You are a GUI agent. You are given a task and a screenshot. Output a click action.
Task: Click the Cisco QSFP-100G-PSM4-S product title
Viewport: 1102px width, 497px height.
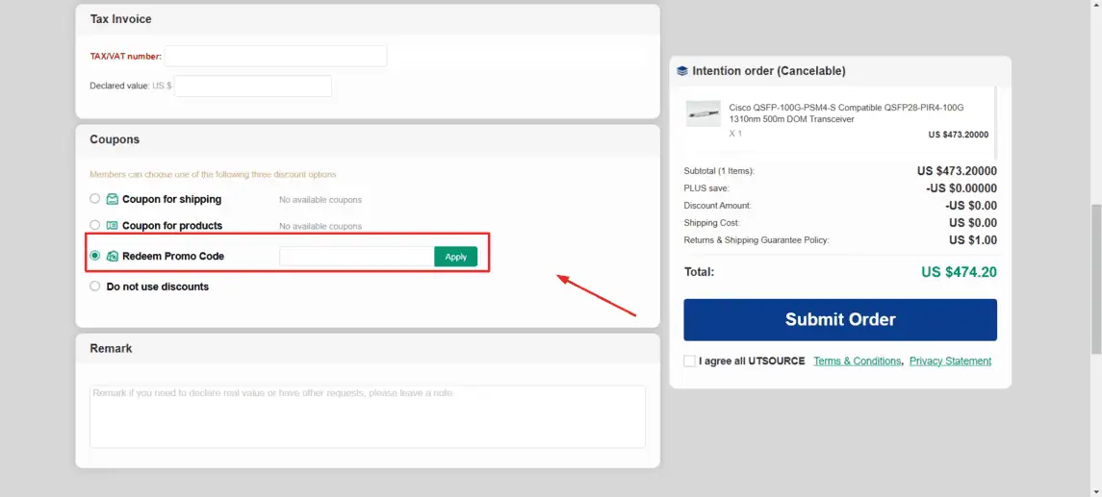(x=846, y=113)
